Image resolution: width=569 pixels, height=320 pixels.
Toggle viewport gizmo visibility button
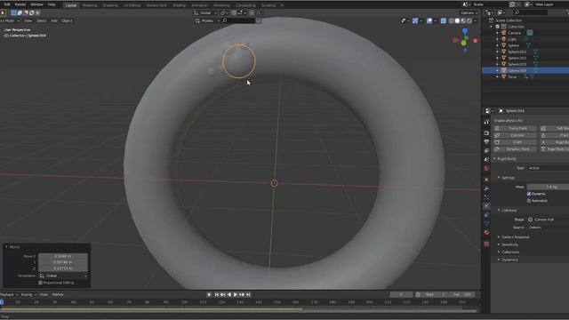tap(415, 21)
